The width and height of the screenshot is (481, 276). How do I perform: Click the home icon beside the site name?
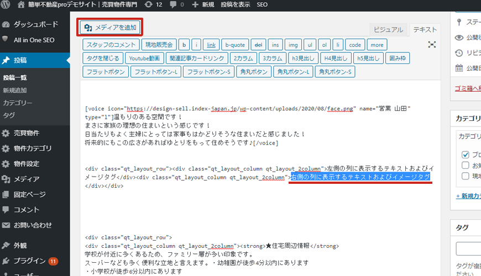[21, 4]
